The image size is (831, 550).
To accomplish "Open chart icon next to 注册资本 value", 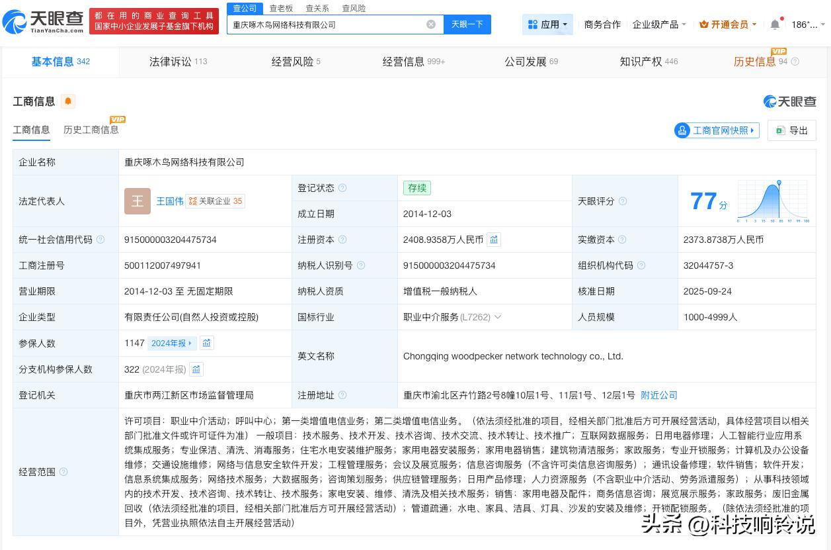I will [494, 240].
